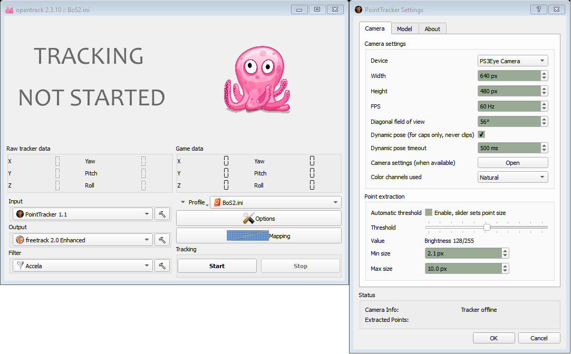Viewport: 571px width, 354px height.
Task: Open the Mapping button
Action: click(259, 236)
